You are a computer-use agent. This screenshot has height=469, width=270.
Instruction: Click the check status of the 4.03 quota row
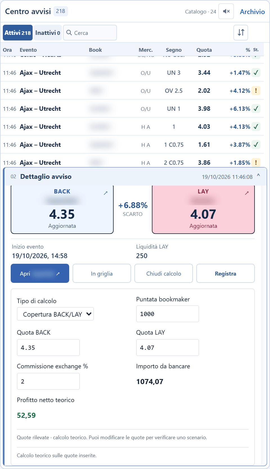point(256,127)
